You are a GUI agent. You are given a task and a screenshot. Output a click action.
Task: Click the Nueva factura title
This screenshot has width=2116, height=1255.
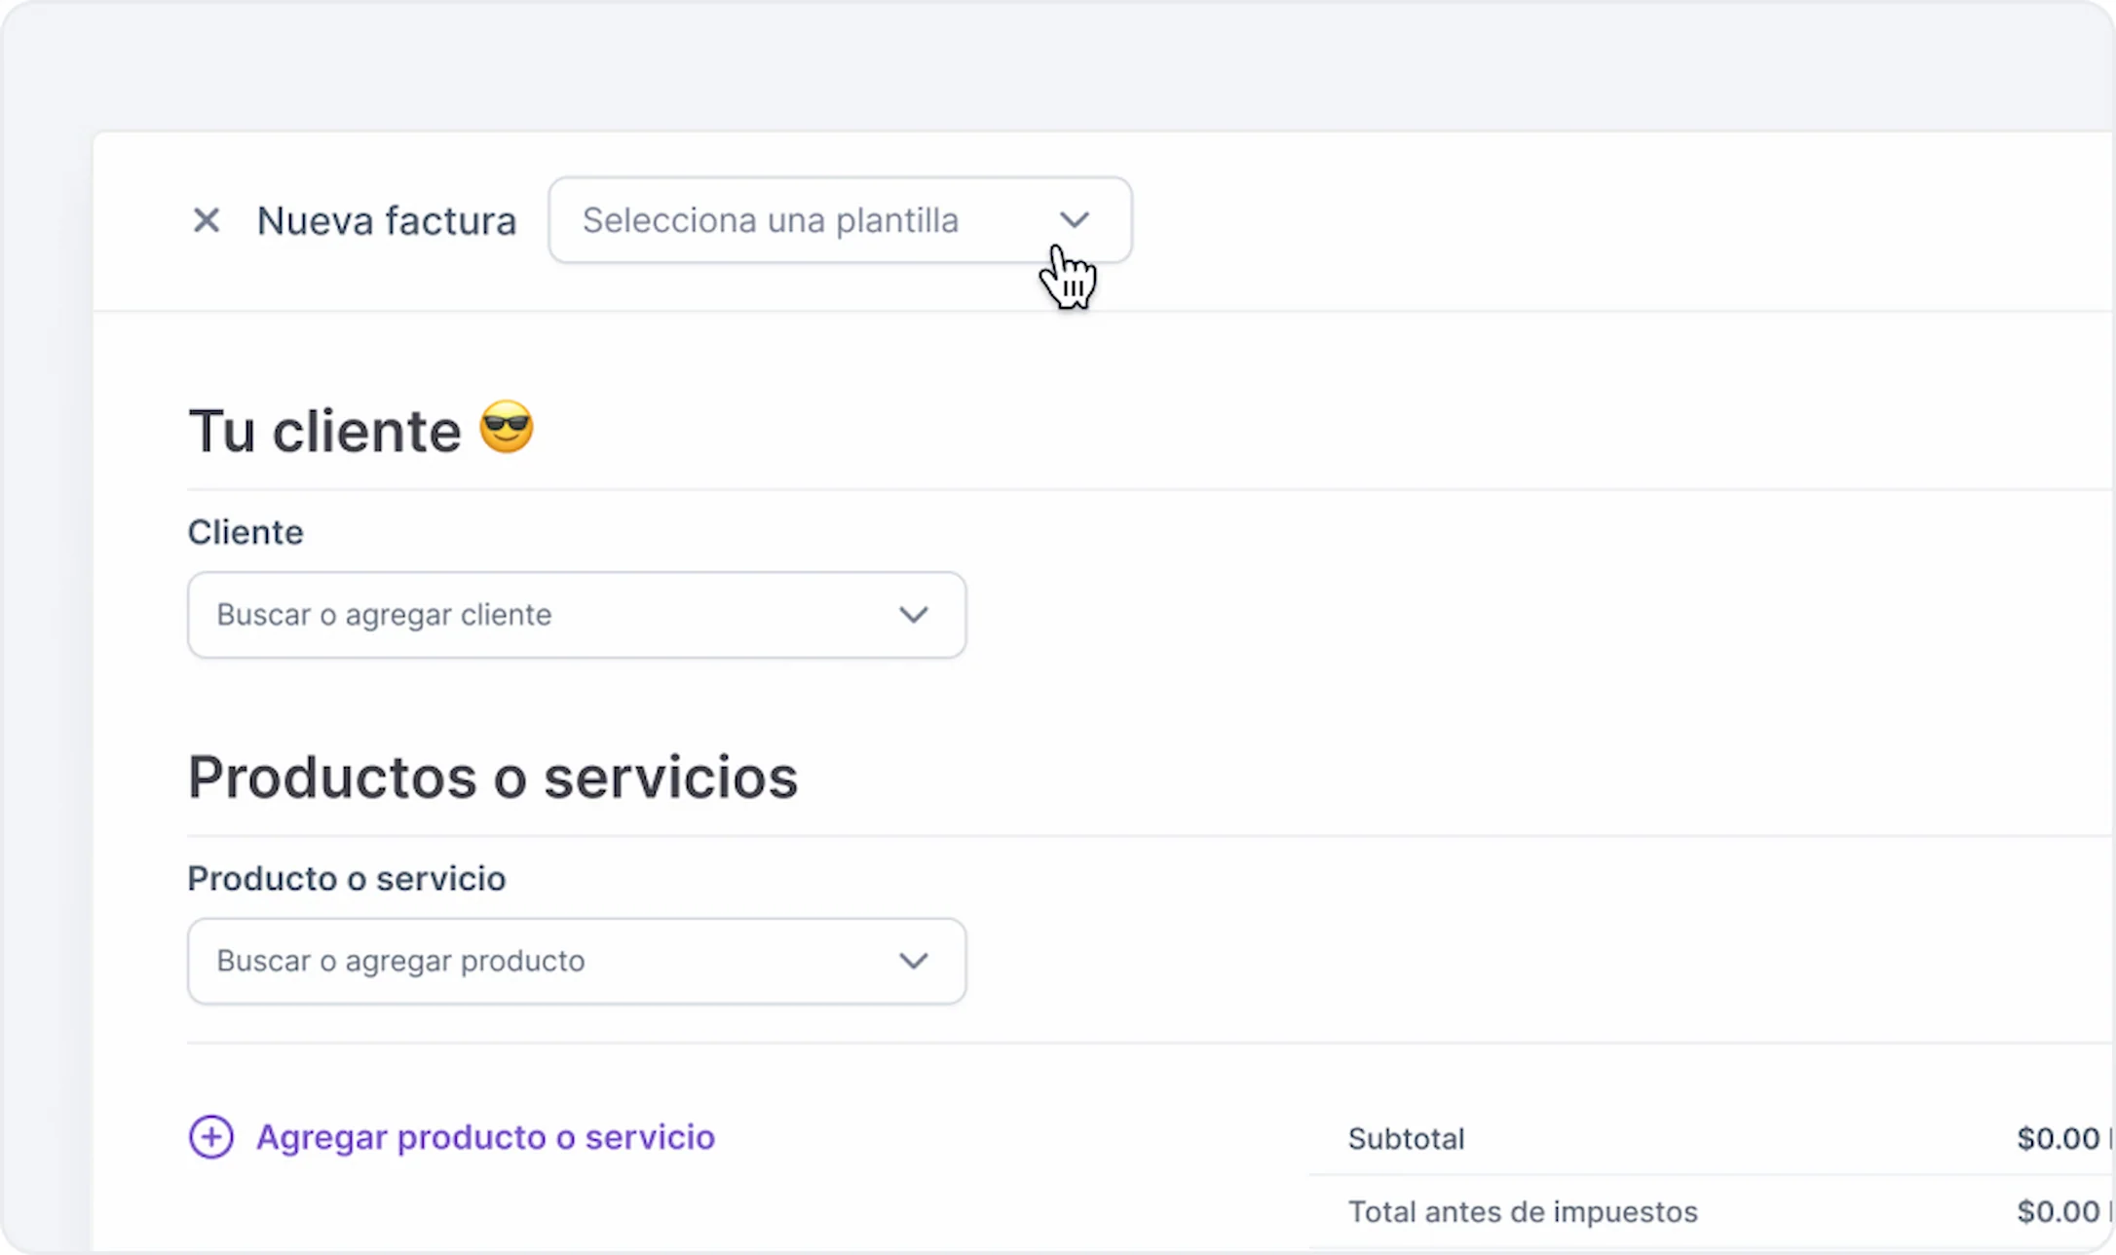coord(387,220)
